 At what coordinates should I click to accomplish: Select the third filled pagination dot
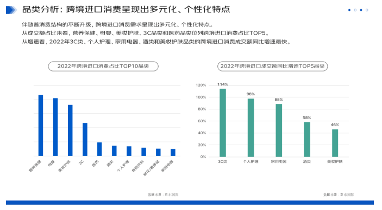point(361,10)
